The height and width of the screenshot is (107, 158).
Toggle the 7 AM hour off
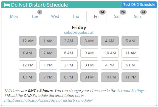tap(48, 53)
